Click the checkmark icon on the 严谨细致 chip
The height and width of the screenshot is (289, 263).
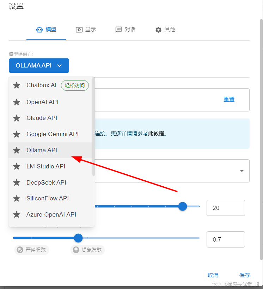(x=20, y=250)
